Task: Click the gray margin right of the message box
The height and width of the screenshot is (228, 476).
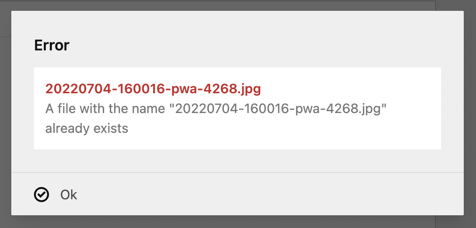Action: point(452,108)
